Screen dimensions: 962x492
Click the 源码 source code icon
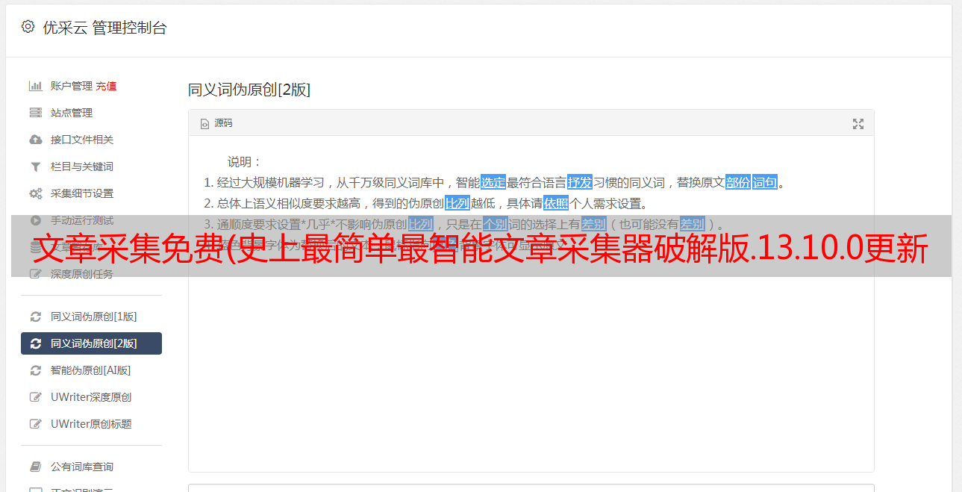point(204,124)
